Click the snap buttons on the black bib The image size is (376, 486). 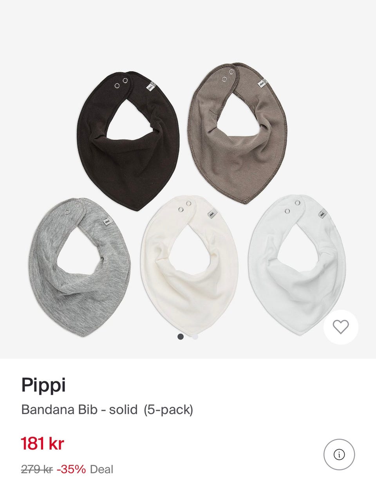point(121,83)
